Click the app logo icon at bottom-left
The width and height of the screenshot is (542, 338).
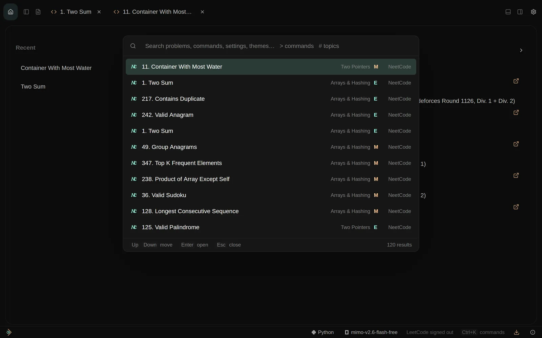click(x=9, y=332)
